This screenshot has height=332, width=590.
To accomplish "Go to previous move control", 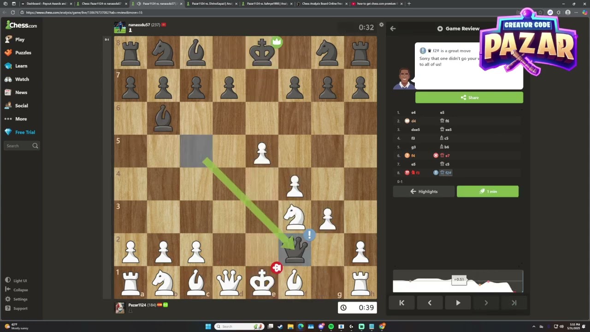I will tap(430, 303).
